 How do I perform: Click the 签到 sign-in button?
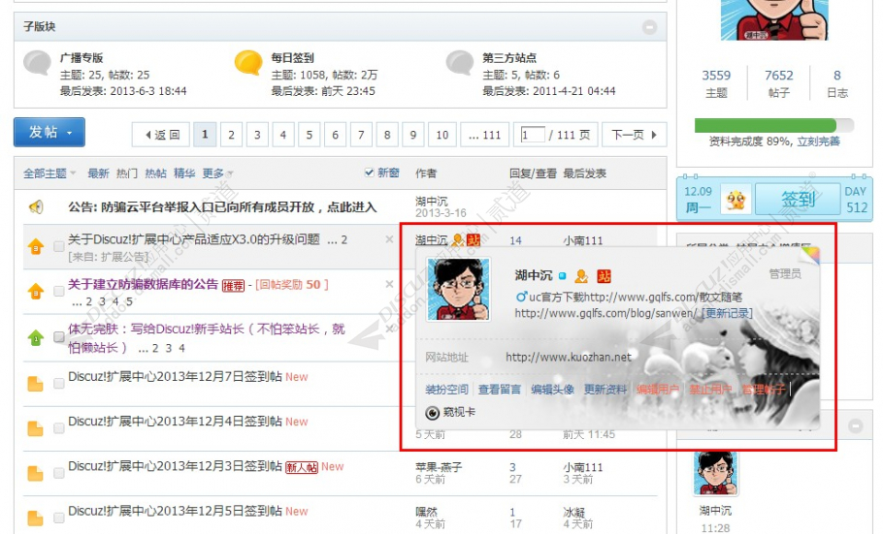tap(798, 200)
